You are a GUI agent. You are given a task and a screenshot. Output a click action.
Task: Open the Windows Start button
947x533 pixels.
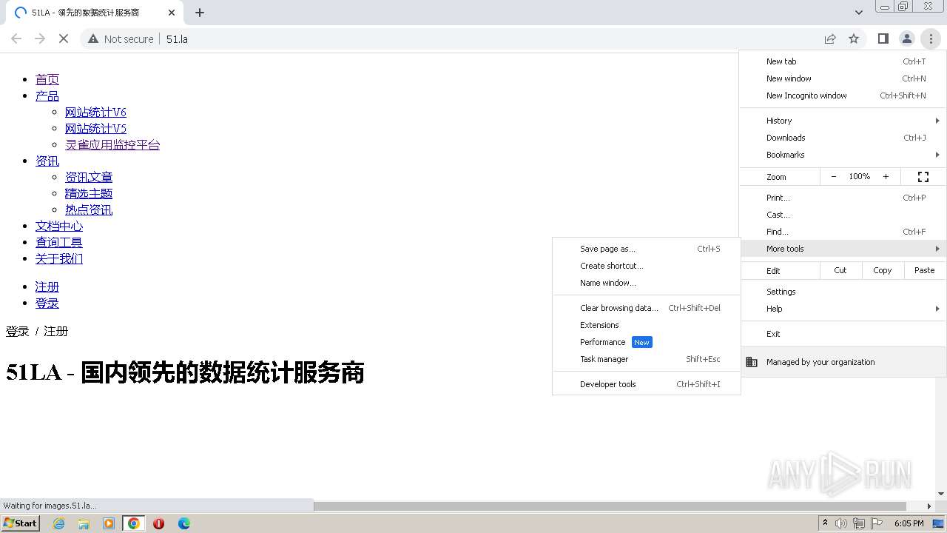(21, 523)
